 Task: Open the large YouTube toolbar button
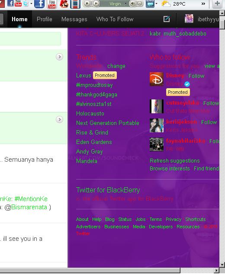[x=52, y=4]
